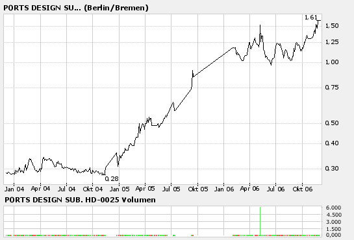This screenshot has width=354, height=240.
Task: Click the 4.500 volume axis label
Action: [333, 215]
